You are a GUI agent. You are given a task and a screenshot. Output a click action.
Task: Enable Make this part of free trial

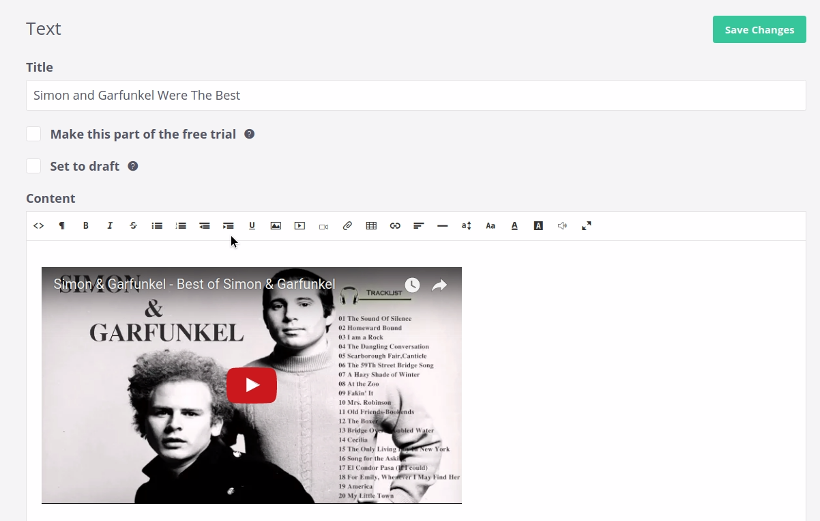(33, 134)
